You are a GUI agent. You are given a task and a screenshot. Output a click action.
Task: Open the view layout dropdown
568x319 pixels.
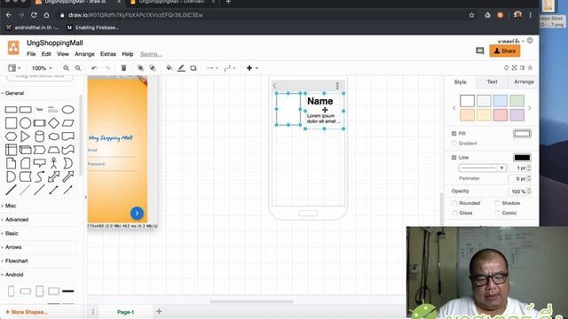click(14, 68)
